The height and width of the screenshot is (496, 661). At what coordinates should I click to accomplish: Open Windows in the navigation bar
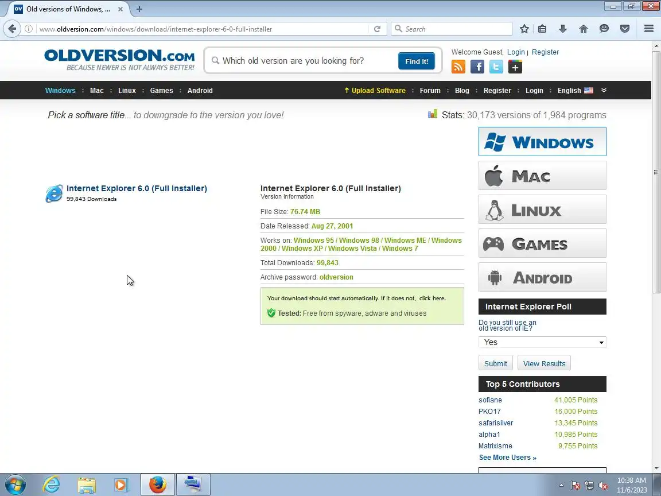pos(60,90)
